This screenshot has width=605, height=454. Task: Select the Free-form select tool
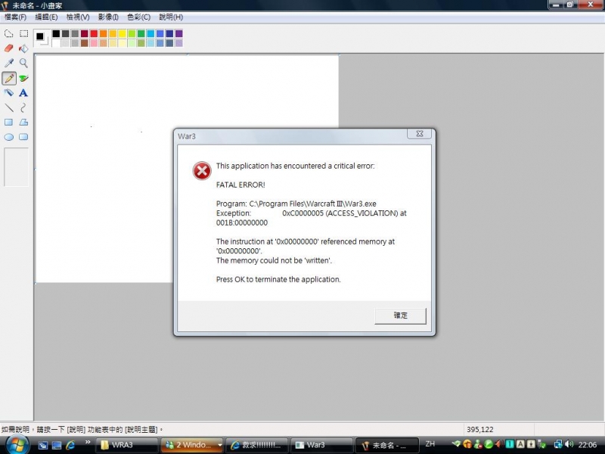(8, 33)
